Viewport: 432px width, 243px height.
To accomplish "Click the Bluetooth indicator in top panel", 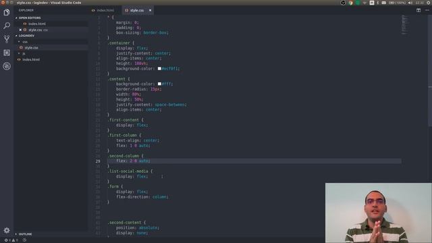I will click(378, 3).
